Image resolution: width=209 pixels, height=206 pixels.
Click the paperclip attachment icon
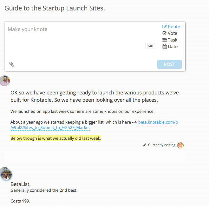coord(12,64)
